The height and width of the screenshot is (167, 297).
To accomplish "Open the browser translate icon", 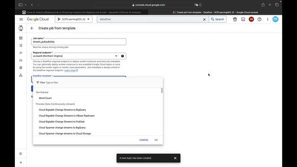I will point(196,5).
